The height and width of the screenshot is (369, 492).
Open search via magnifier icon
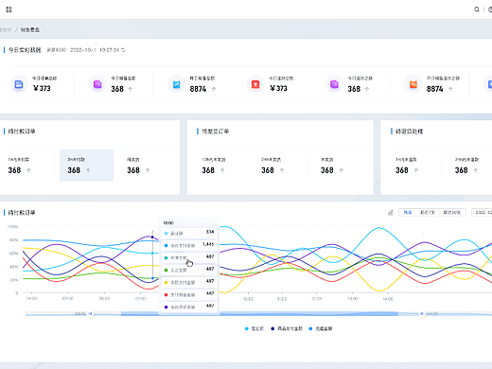point(477,9)
